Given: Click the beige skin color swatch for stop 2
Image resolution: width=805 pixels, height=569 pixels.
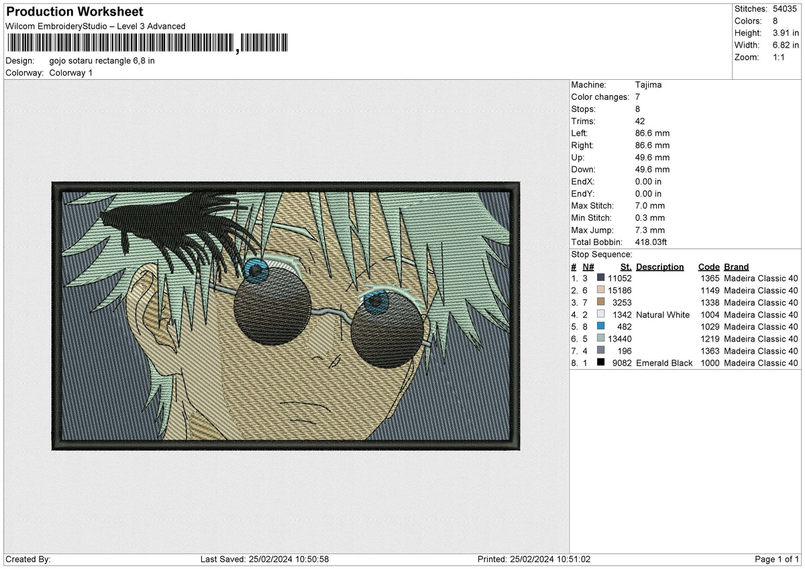Looking at the screenshot, I should (x=600, y=291).
